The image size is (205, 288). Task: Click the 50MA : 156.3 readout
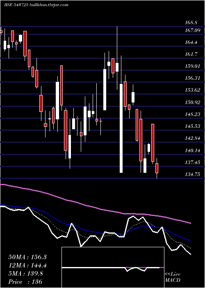coord(27,257)
